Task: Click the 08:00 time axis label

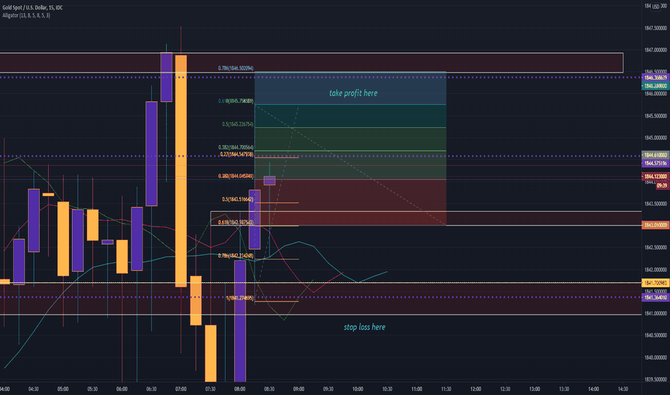Action: pyautogui.click(x=239, y=389)
